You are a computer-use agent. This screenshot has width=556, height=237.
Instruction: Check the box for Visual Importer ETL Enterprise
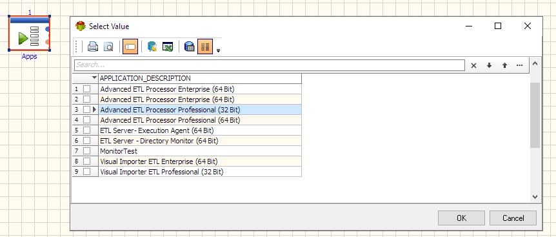coord(86,161)
